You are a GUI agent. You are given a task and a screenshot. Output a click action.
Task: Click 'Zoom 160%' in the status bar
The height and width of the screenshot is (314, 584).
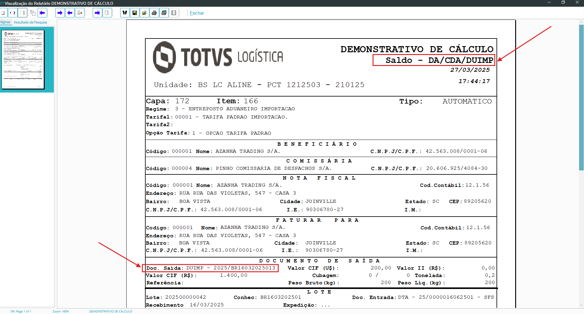[x=61, y=312]
